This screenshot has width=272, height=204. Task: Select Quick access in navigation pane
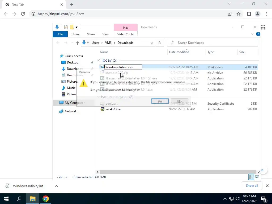click(x=74, y=56)
